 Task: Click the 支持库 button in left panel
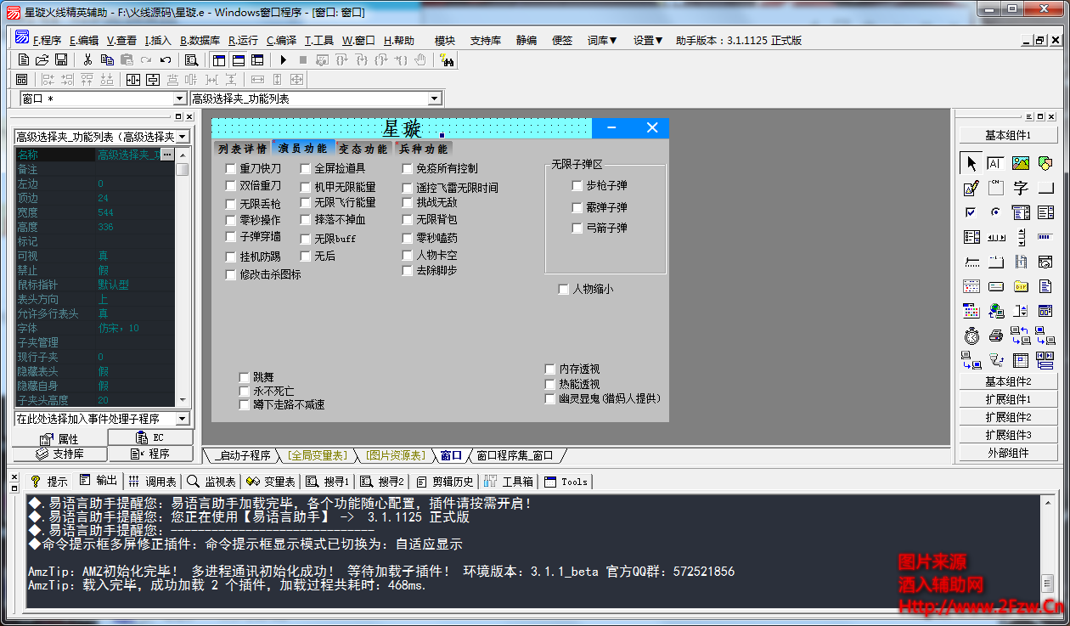click(59, 454)
